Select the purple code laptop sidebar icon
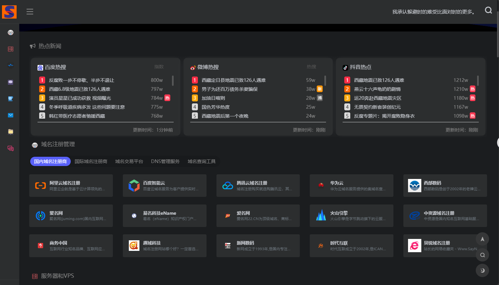 point(11,82)
